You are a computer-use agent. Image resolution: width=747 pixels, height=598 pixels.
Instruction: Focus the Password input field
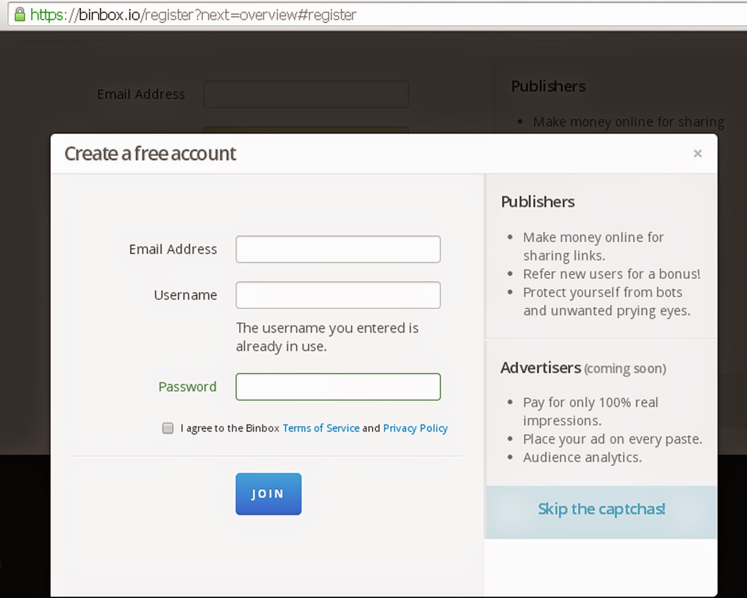[338, 386]
